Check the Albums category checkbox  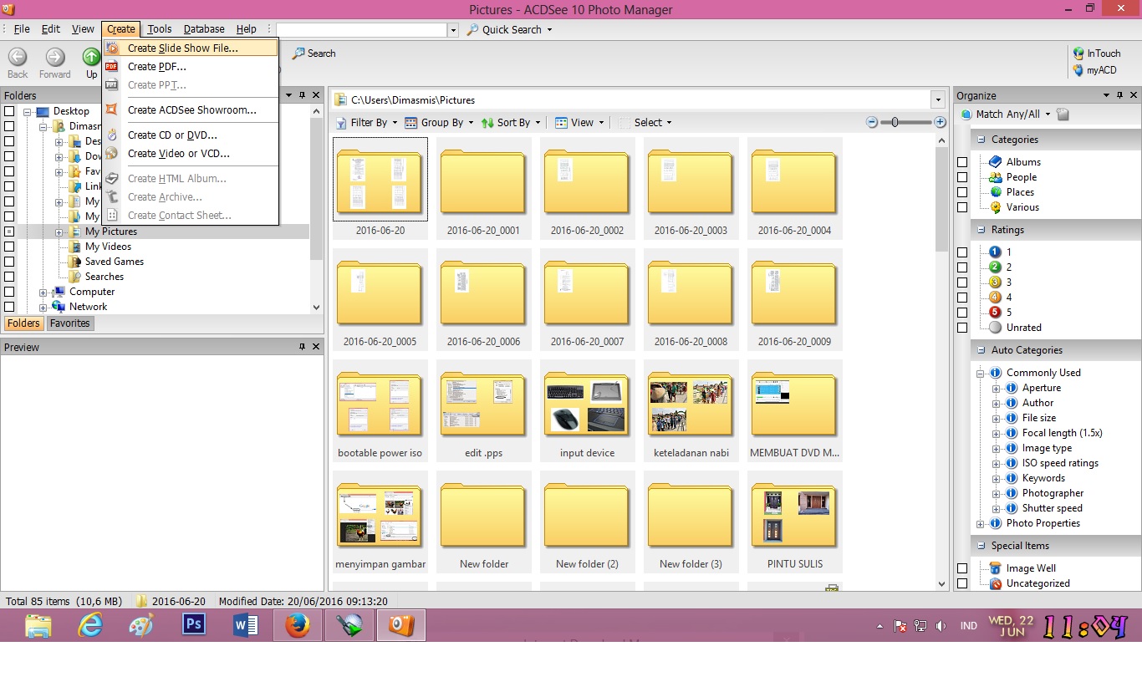pyautogui.click(x=962, y=161)
